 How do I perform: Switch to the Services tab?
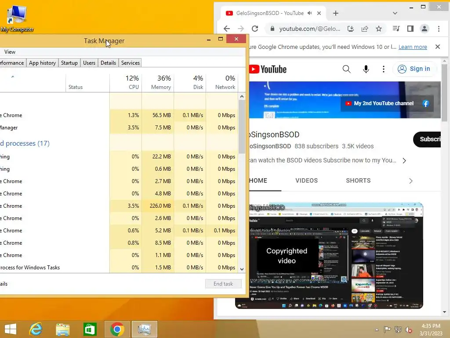[x=130, y=63]
